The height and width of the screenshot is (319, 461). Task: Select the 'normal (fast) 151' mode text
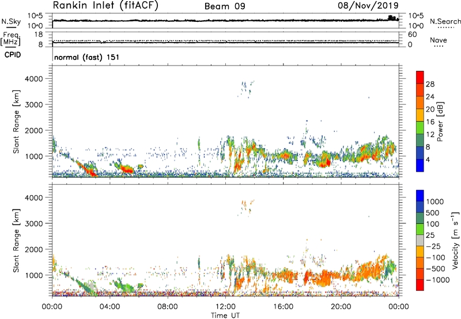point(87,57)
